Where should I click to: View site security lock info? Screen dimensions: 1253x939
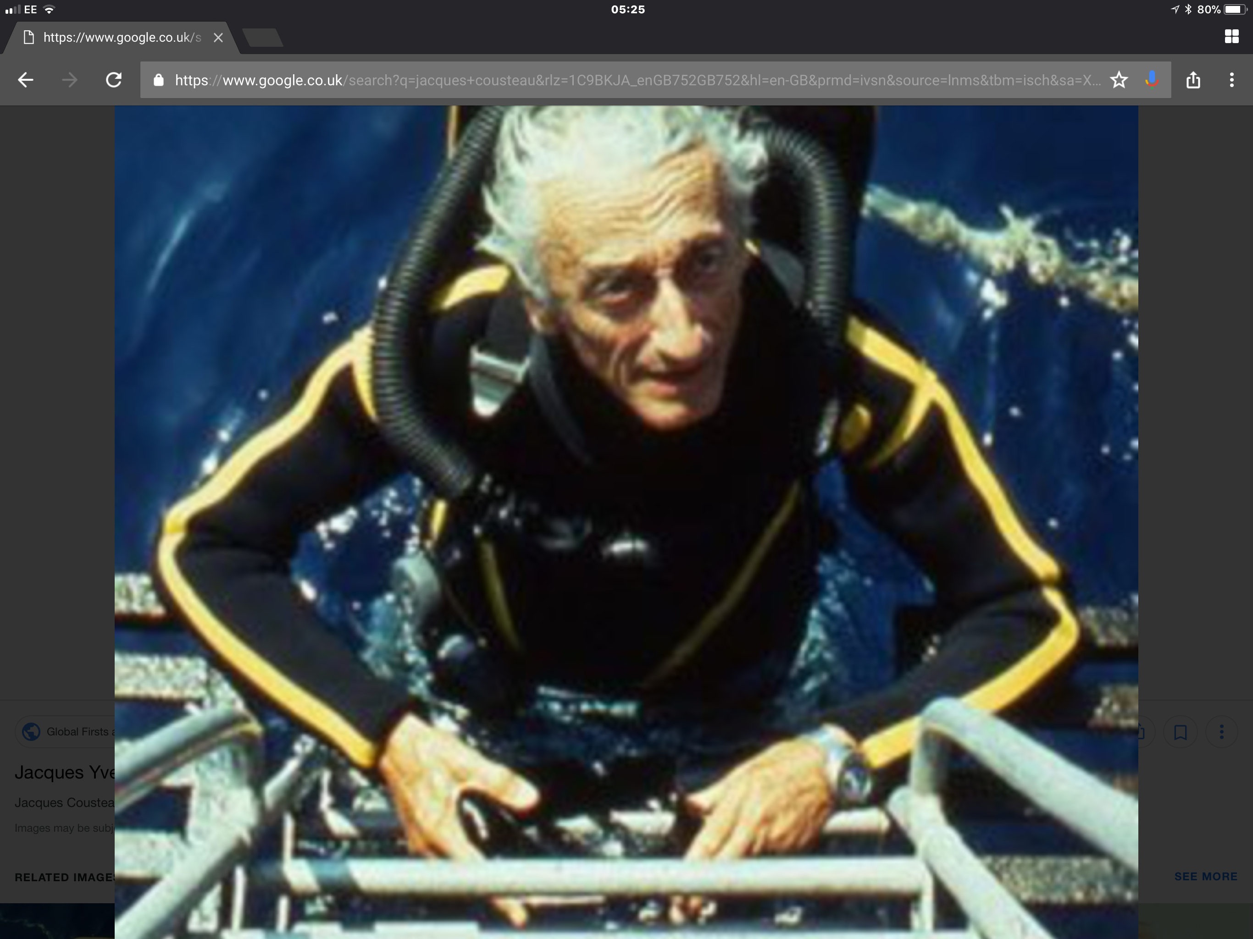pos(159,80)
